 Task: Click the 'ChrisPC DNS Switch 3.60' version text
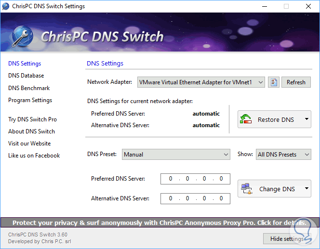tap(38, 235)
